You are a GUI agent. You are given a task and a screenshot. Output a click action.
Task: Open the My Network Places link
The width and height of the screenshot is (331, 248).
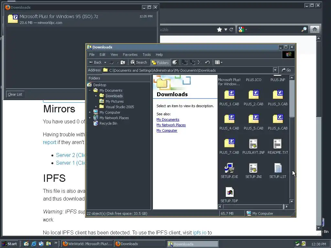(171, 125)
